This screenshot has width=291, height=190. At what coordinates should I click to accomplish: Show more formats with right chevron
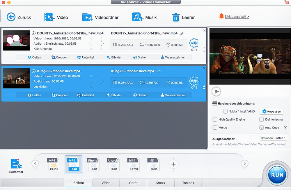pos(245,164)
